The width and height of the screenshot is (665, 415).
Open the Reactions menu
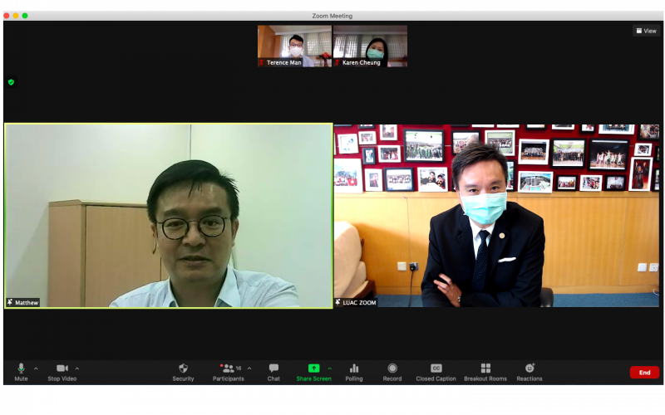click(x=530, y=372)
